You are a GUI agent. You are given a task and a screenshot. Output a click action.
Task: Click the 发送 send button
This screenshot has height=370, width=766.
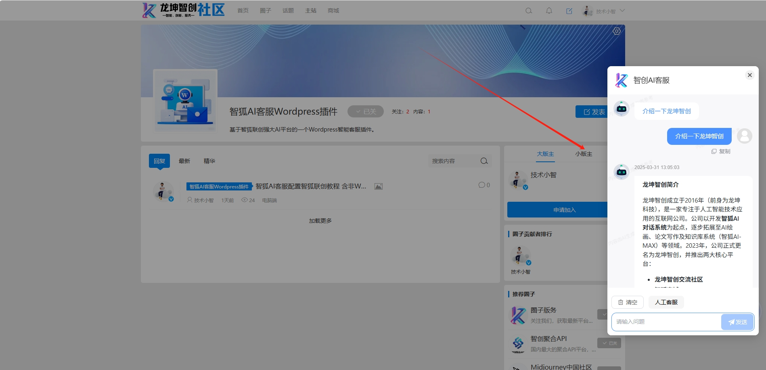737,322
